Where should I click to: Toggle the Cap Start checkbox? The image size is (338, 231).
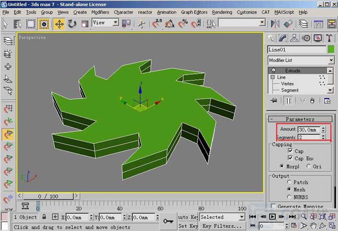[290, 151]
